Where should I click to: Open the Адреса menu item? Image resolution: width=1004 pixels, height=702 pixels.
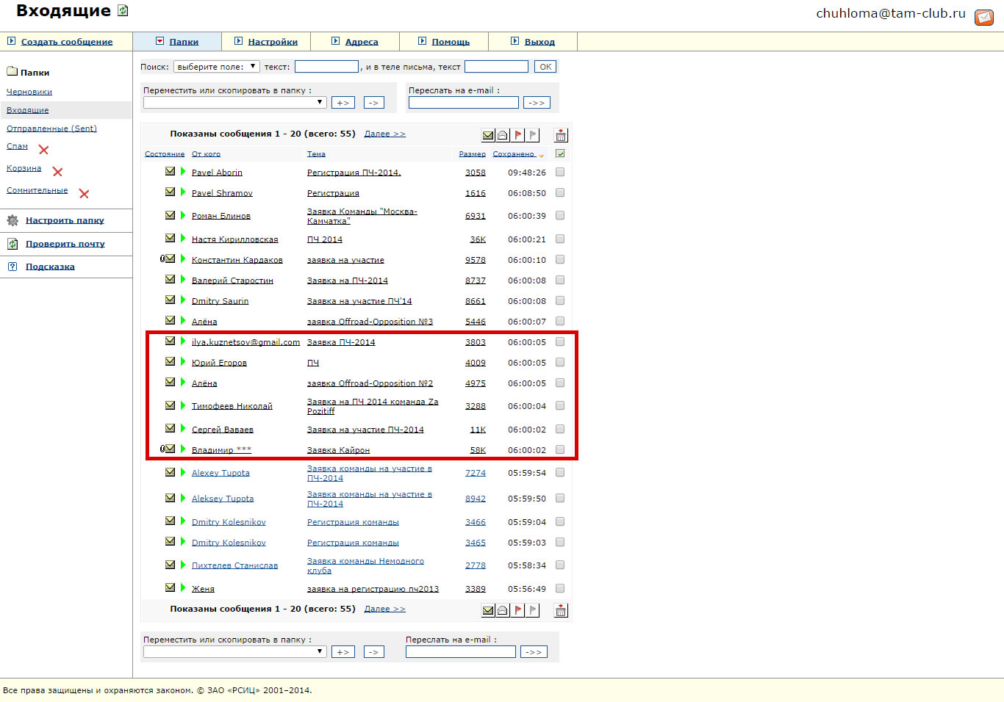point(362,42)
